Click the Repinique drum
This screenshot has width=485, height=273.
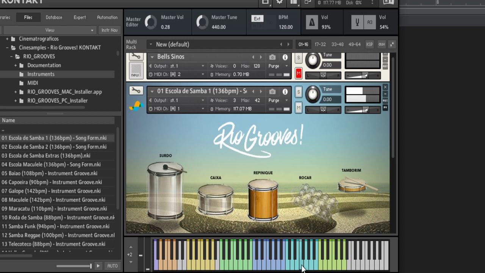263,200
